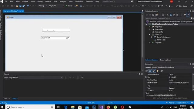Expand the Size property
This screenshot has height=109, width=194.
[x=146, y=77]
